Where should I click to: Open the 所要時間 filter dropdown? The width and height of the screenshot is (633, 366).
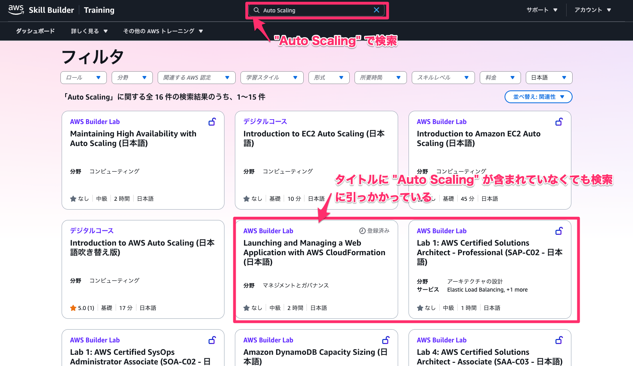tap(381, 78)
